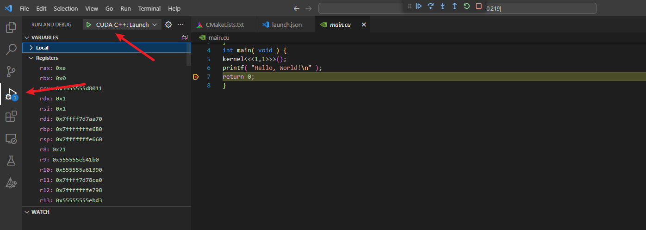
Task: Open the Testing flask icon
Action: [11, 161]
